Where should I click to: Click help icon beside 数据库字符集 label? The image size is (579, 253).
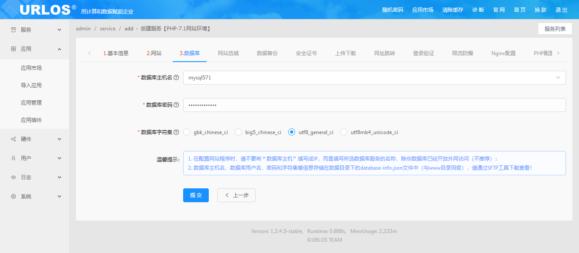[176, 132]
